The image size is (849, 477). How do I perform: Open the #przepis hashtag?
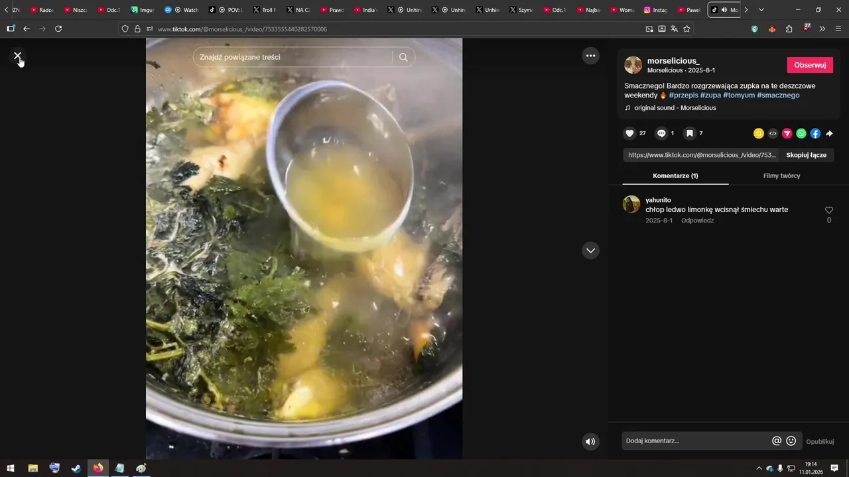tap(683, 95)
